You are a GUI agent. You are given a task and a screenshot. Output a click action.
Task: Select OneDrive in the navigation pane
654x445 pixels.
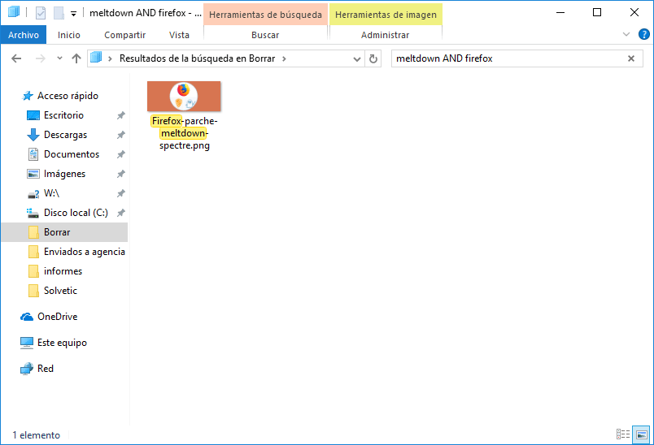[57, 317]
